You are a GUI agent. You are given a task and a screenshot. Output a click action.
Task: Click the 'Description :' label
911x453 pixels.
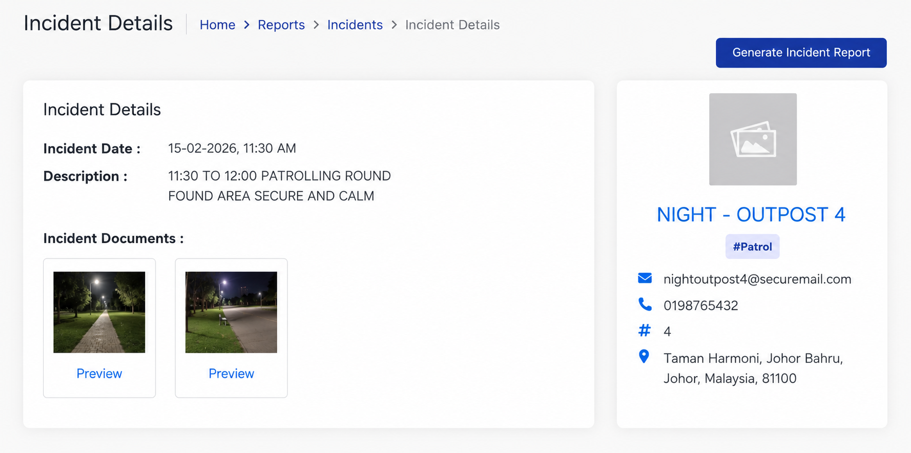pos(85,176)
